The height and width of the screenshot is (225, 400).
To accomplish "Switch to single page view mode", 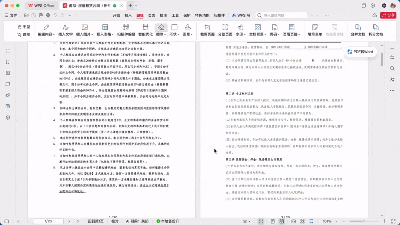I will 273,221.
